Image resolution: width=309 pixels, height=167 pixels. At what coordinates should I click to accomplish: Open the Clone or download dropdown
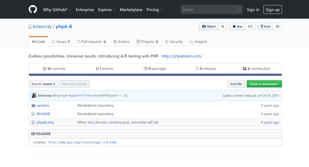pos(264,84)
